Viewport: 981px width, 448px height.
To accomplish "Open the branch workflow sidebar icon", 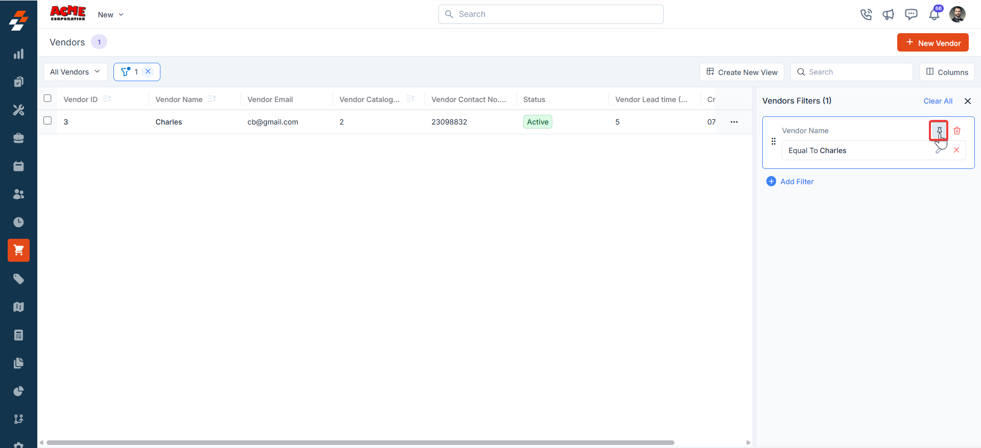I will coord(18,419).
